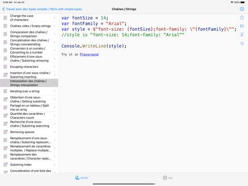This screenshot has height=186, width=248.
Task: Open Replace multiple characters item
Action: [x=29, y=148]
